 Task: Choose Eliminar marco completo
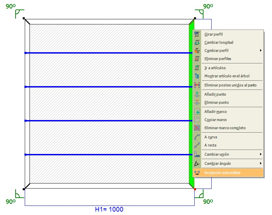228,128
